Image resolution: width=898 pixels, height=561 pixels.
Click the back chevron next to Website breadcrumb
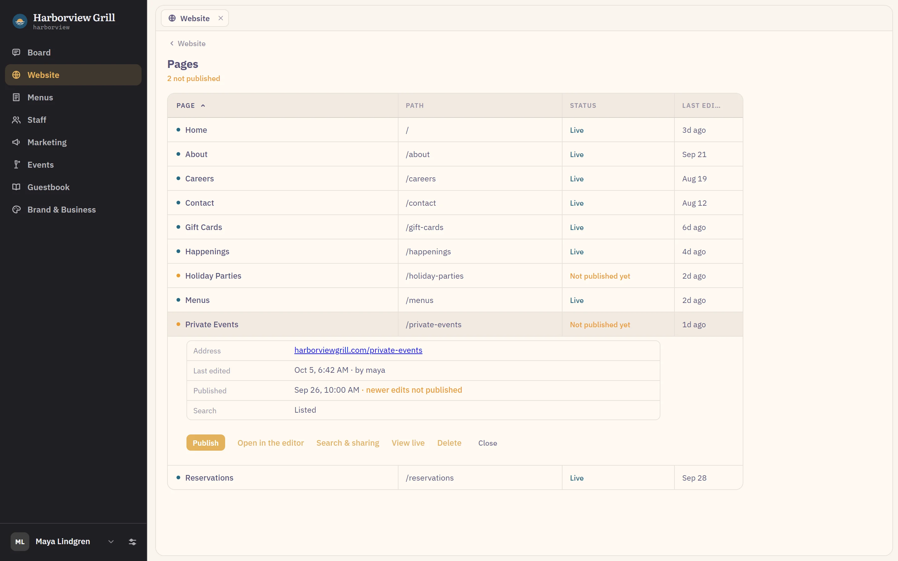[x=172, y=43]
